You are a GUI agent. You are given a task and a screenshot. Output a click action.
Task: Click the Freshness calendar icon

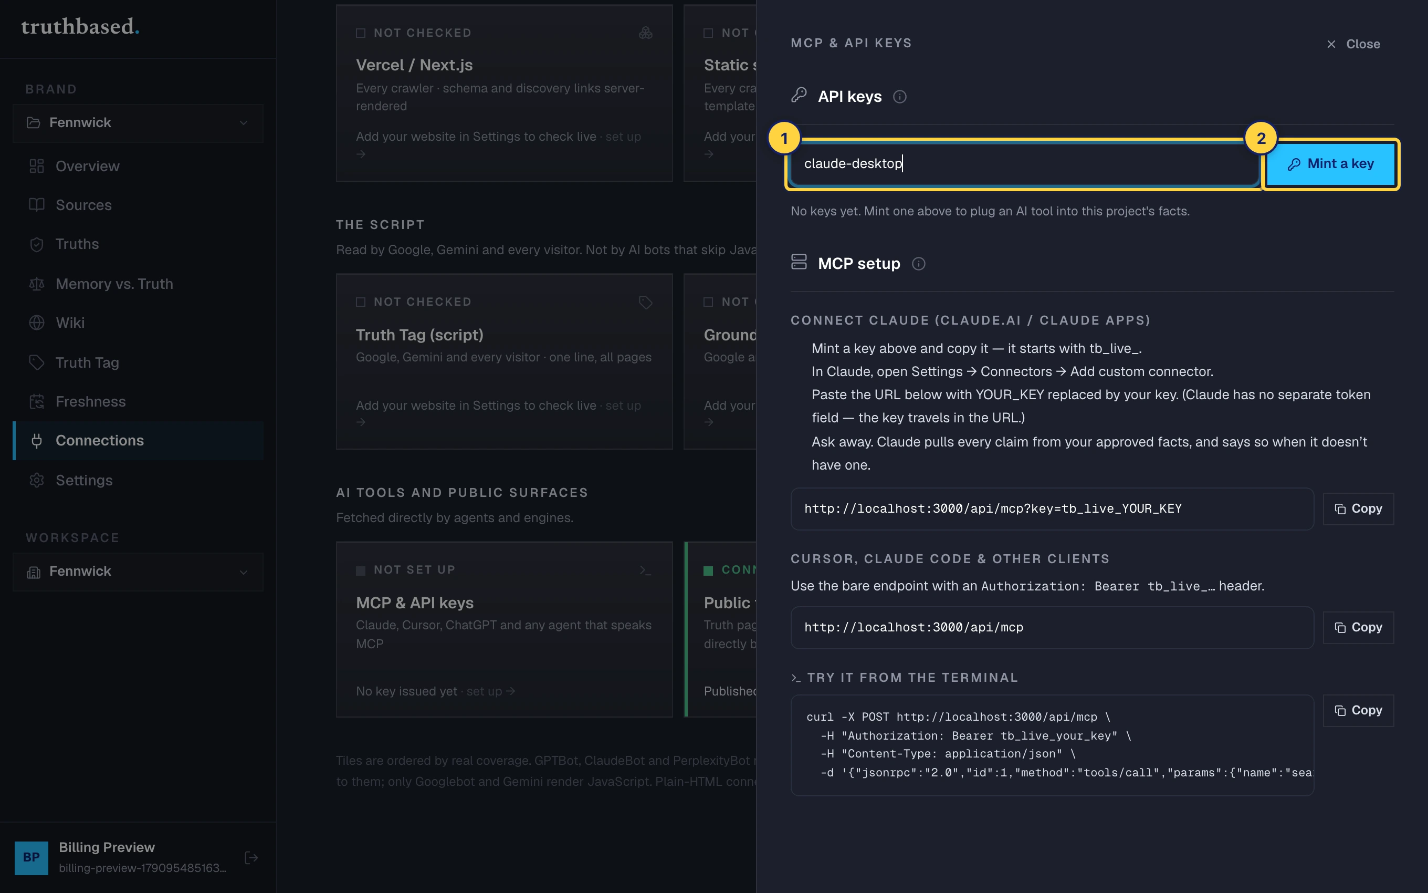click(37, 402)
